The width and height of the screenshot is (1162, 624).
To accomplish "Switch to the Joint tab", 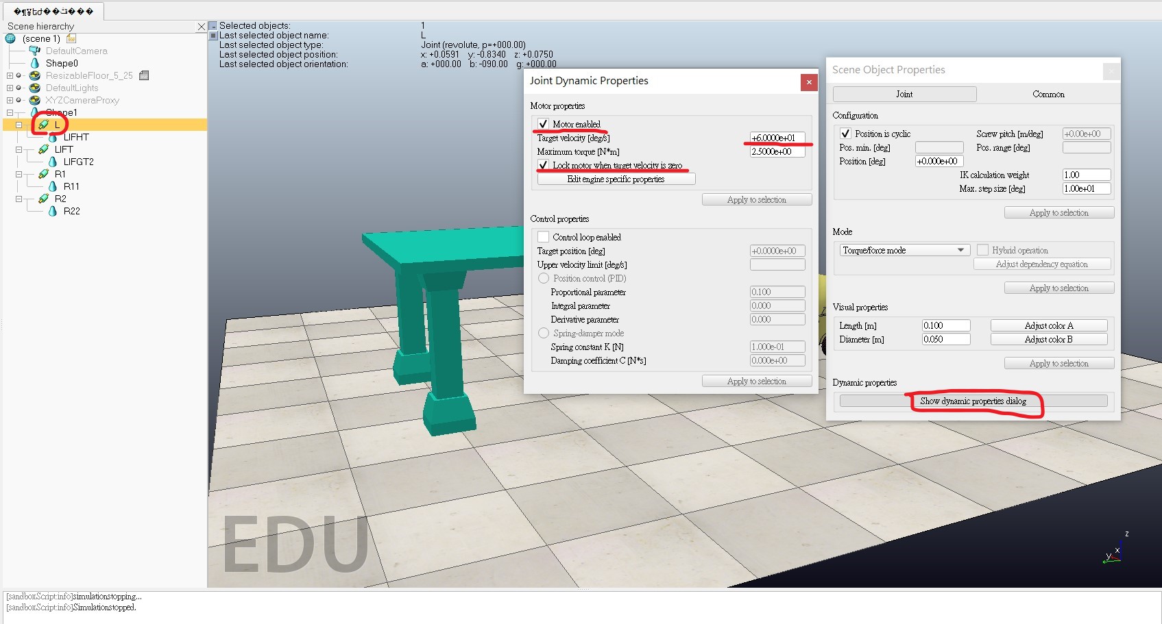I will coord(904,94).
